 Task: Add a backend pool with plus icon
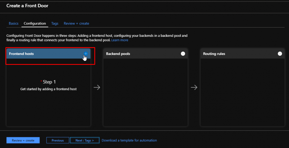pyautogui.click(x=183, y=54)
